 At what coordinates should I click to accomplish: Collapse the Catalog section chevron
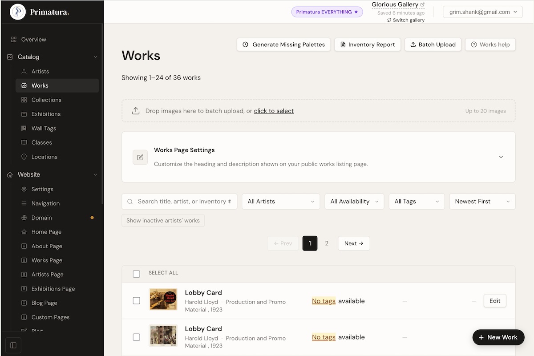coord(95,57)
